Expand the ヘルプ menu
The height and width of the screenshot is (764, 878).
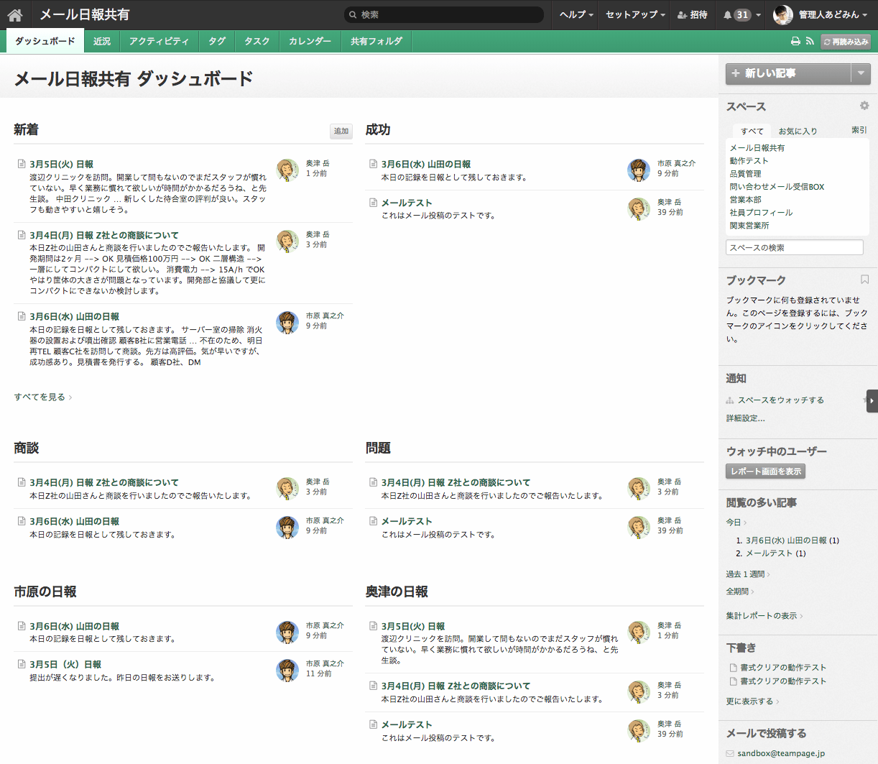click(576, 15)
